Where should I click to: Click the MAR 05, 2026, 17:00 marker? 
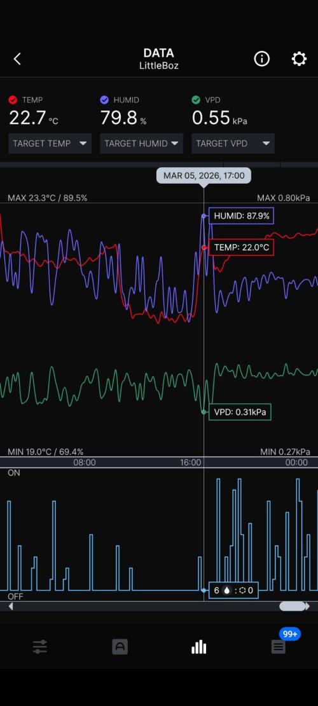(204, 175)
